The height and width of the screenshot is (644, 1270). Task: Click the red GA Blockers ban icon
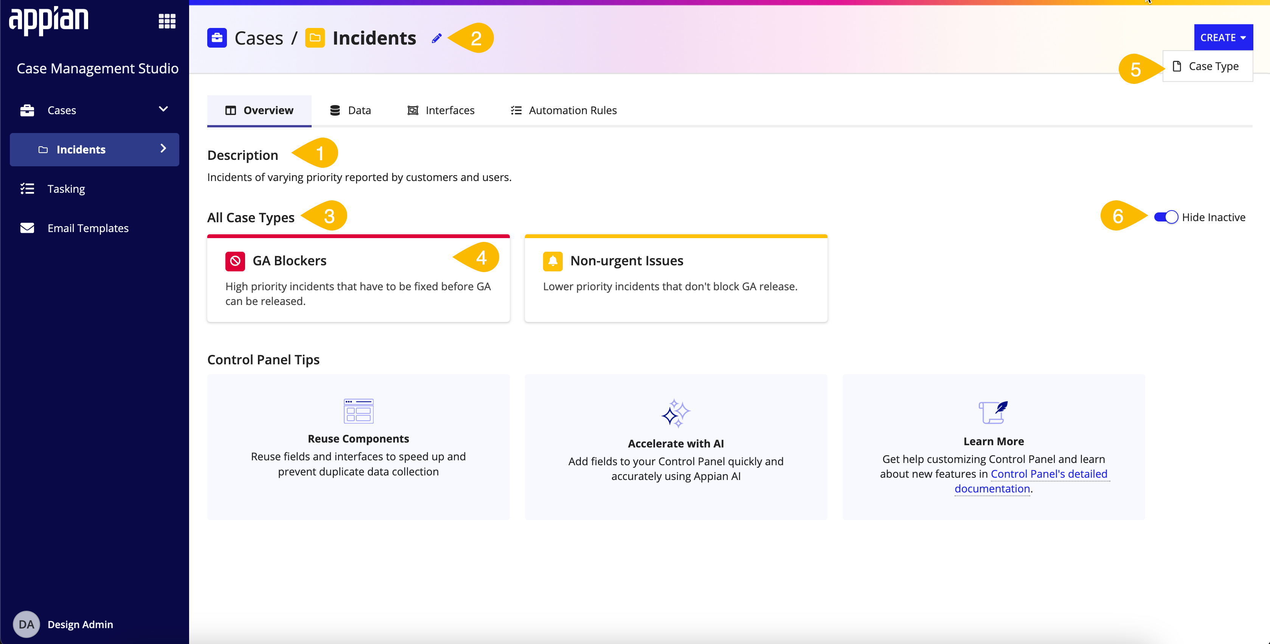point(235,261)
